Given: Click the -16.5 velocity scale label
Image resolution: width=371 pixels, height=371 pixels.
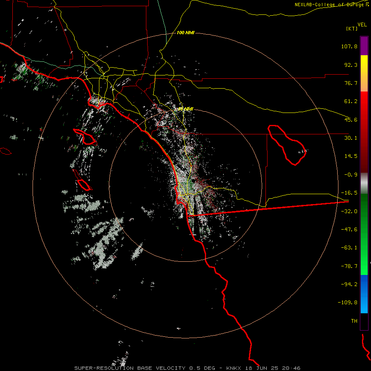Looking at the screenshot, I should point(349,193).
